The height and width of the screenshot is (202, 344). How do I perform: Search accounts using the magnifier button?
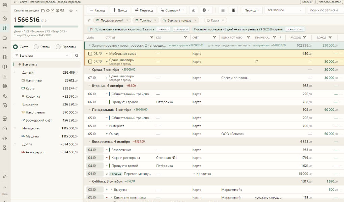point(77,56)
